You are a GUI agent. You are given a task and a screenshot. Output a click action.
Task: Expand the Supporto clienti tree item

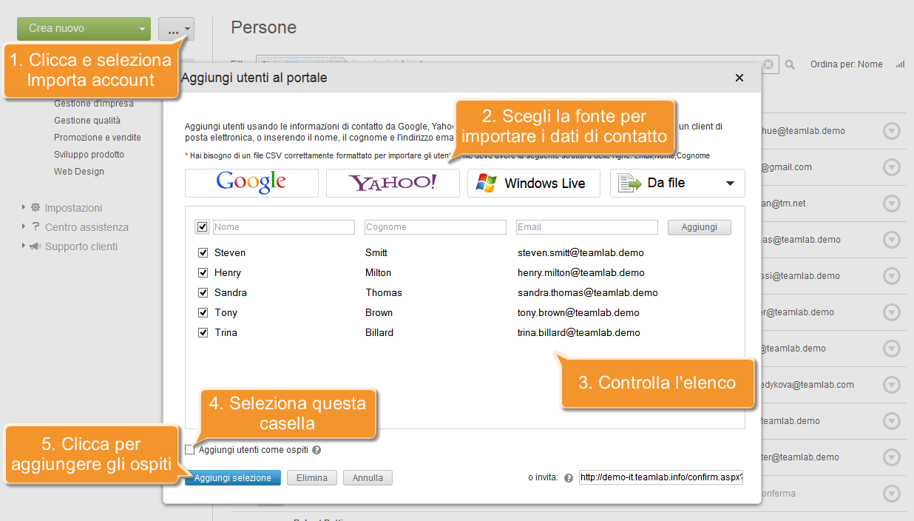pyautogui.click(x=24, y=246)
